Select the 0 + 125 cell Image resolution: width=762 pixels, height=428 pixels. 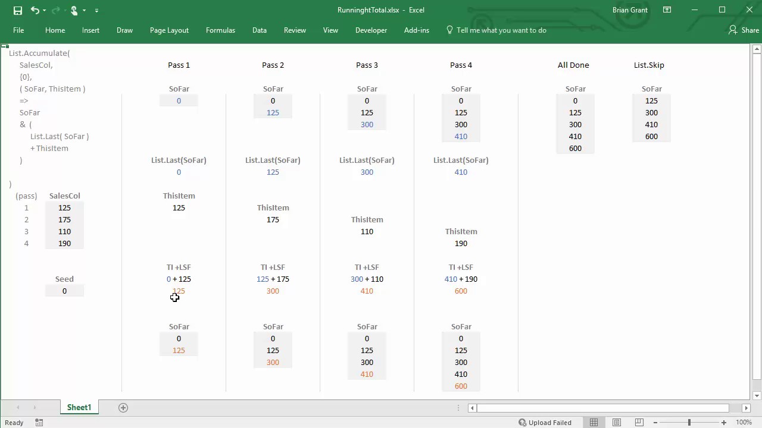179,279
